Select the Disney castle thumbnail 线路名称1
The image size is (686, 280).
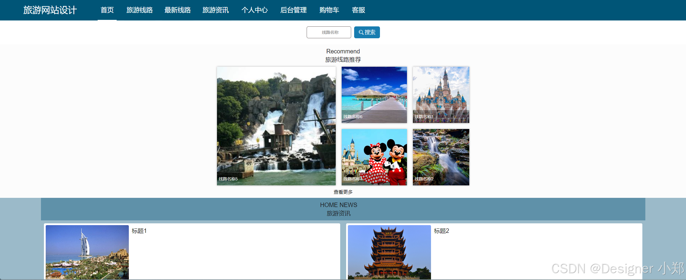point(441,95)
